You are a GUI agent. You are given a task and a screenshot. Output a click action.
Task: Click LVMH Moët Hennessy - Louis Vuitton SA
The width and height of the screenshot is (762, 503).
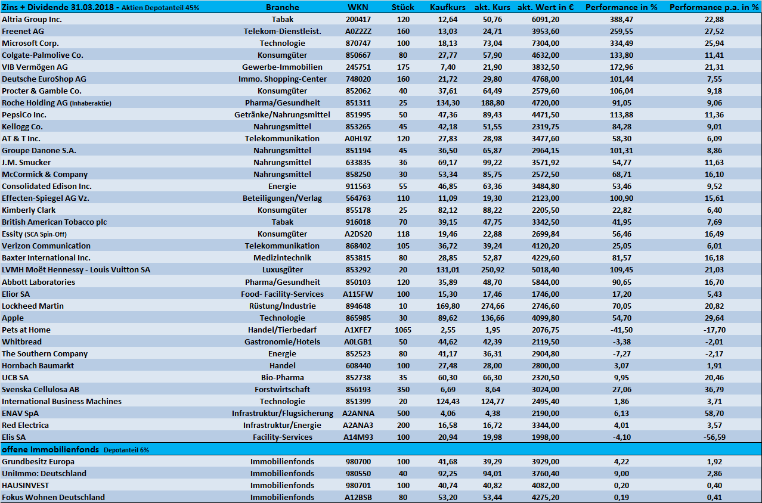76,269
